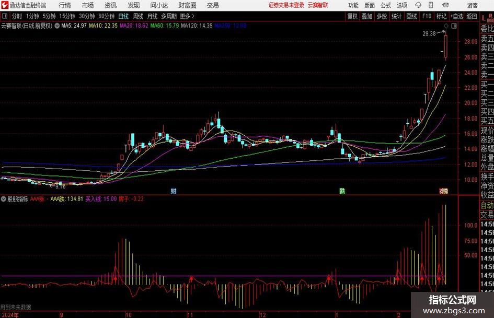Open the 市场 menu
Screen dimensions: 494x318
(x=88, y=5)
